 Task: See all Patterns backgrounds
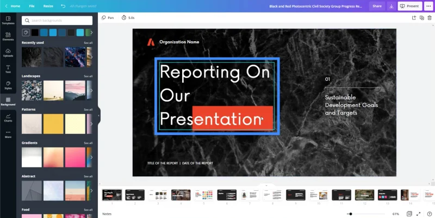click(x=88, y=110)
